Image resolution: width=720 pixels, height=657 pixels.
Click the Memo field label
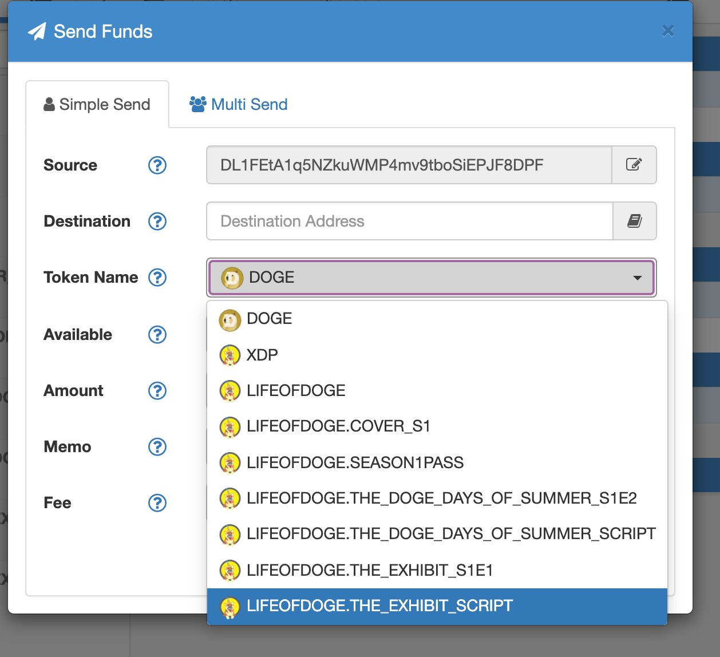coord(68,446)
